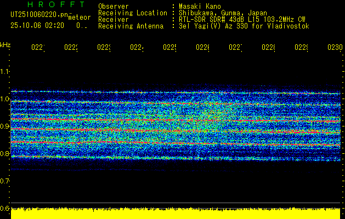Screen dimensions: 345x219
Task: Click the observer name Masaki Kano
Action: tap(200, 7)
